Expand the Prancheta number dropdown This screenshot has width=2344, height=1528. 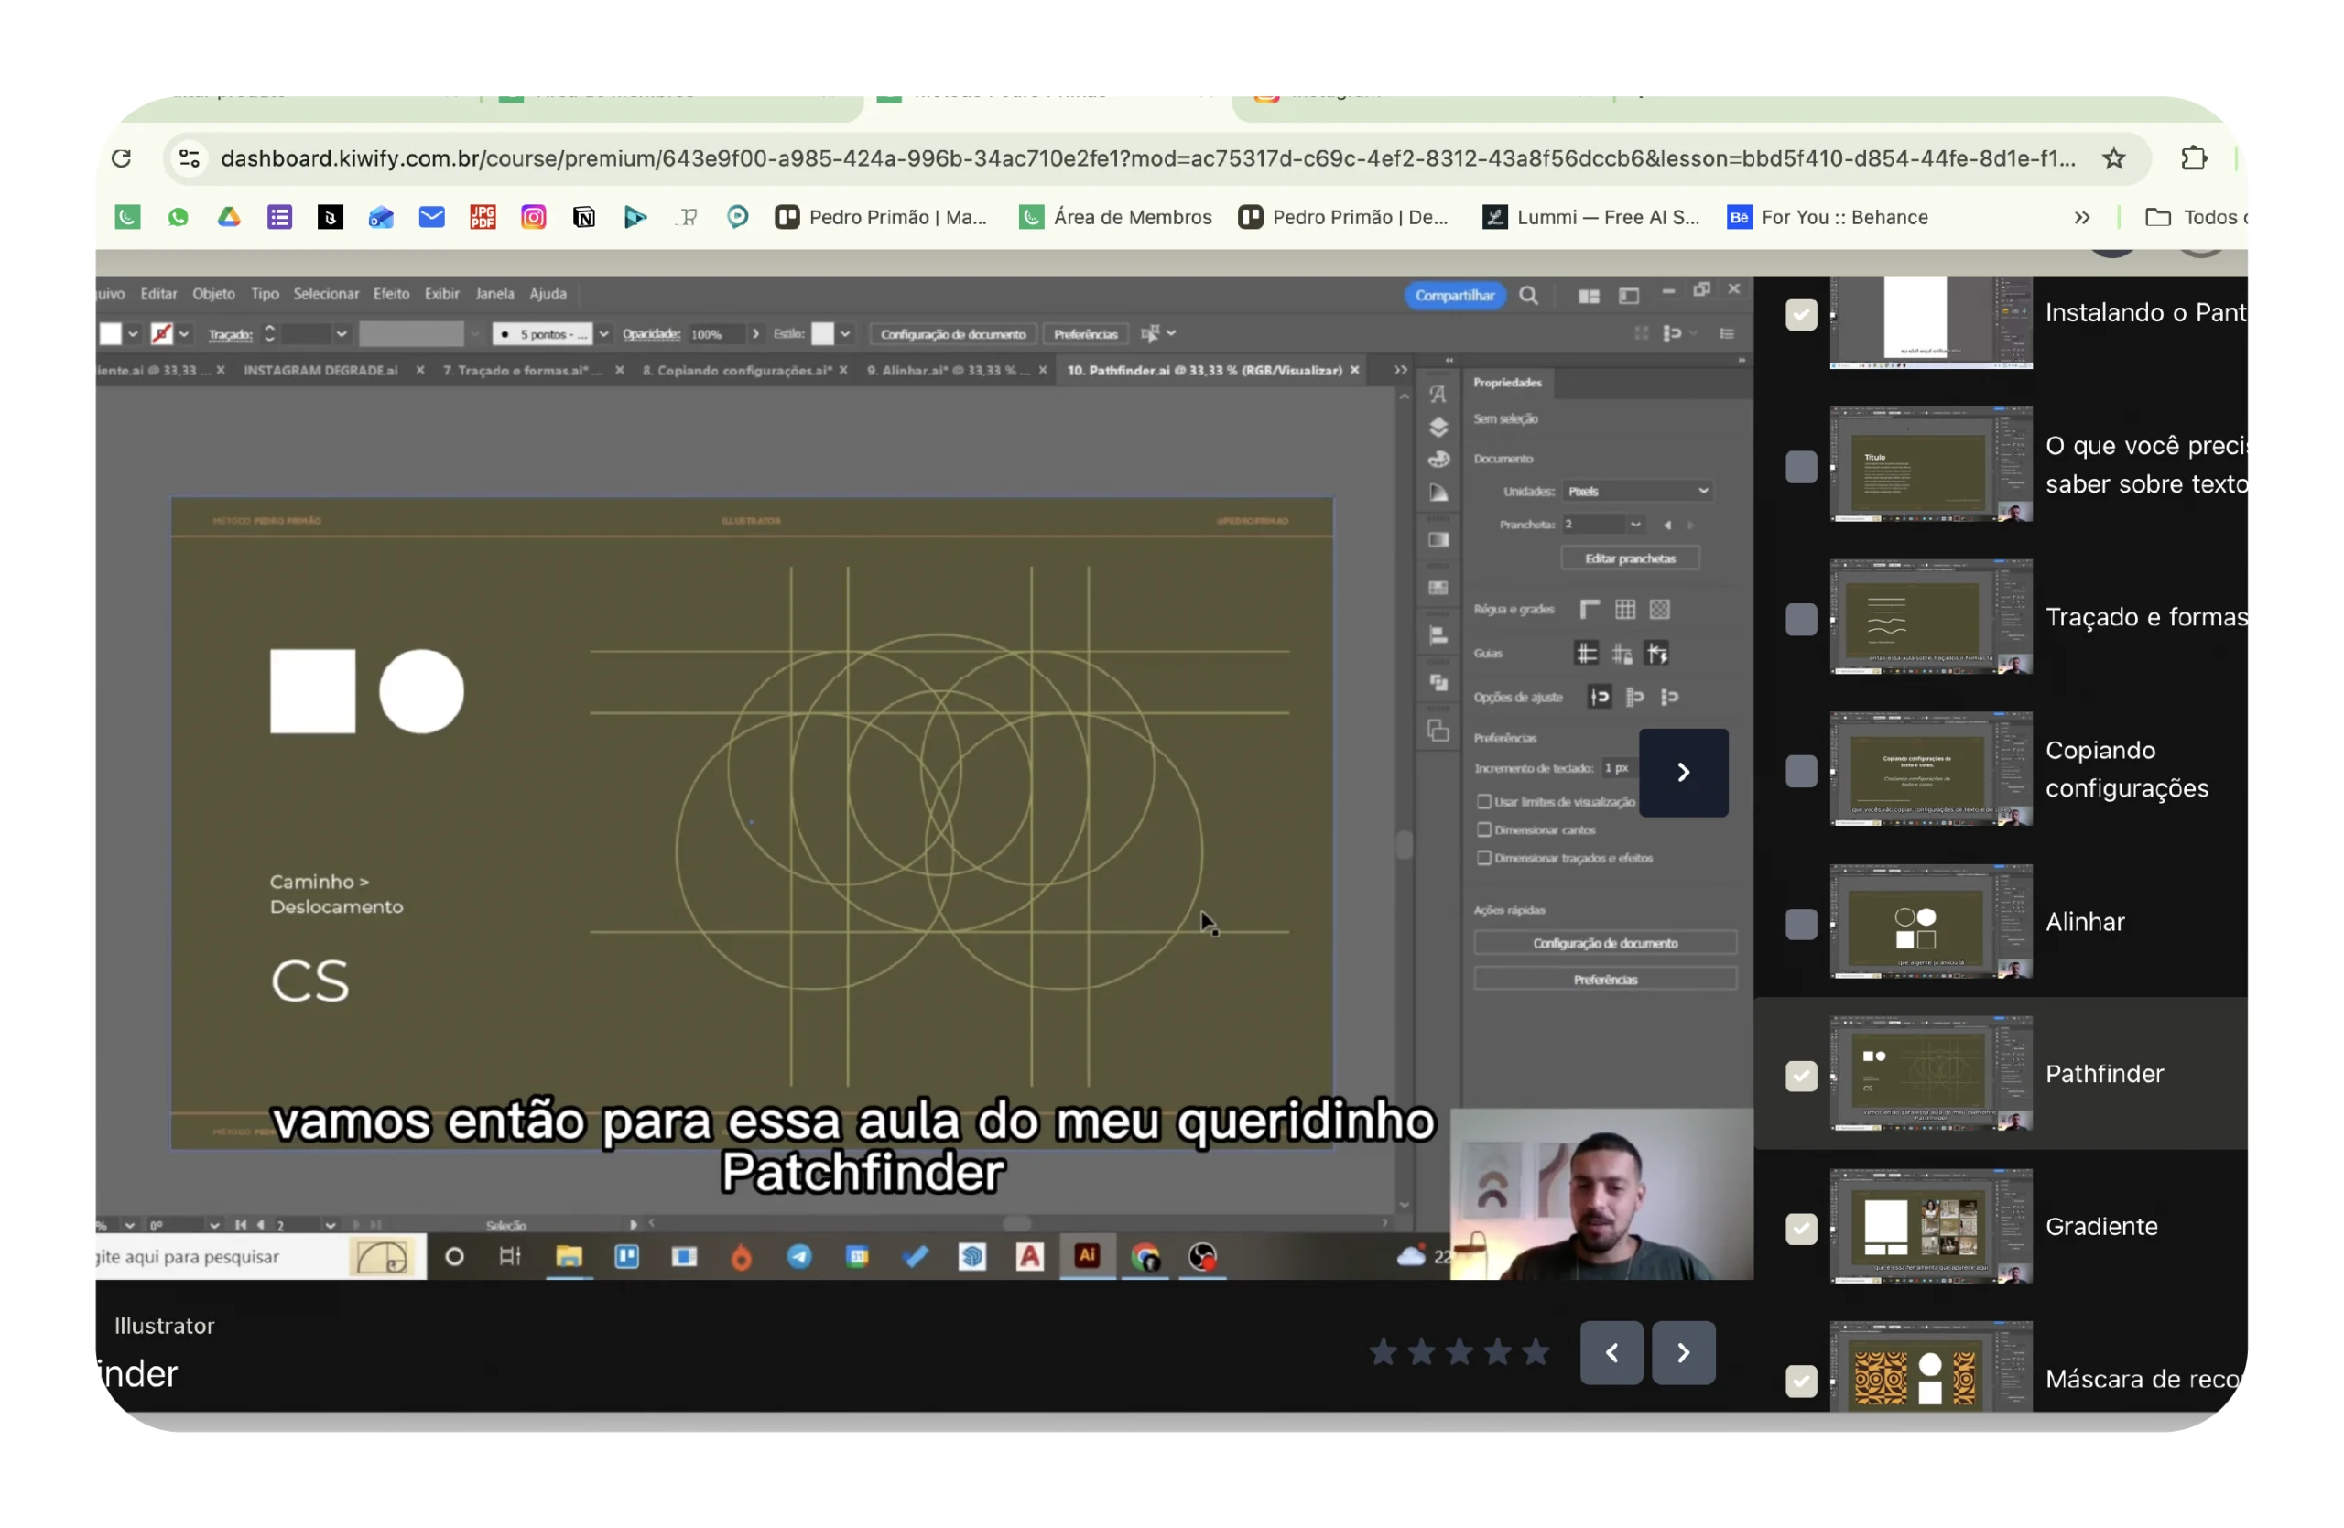(x=1636, y=525)
